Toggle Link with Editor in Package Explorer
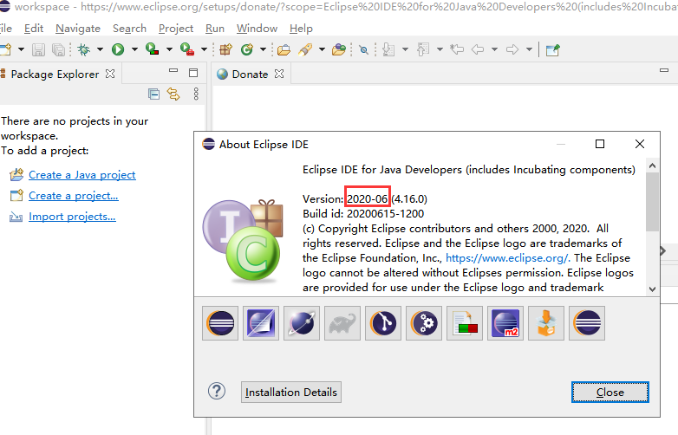The width and height of the screenshot is (678, 435). pyautogui.click(x=173, y=94)
